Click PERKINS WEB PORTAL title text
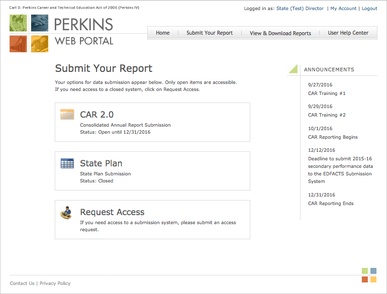The height and width of the screenshot is (294, 387). (x=83, y=32)
